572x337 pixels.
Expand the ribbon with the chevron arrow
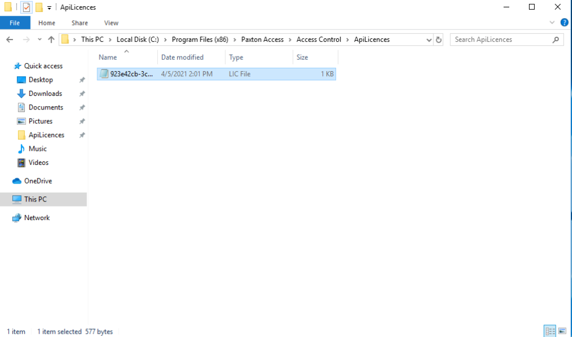(x=552, y=23)
